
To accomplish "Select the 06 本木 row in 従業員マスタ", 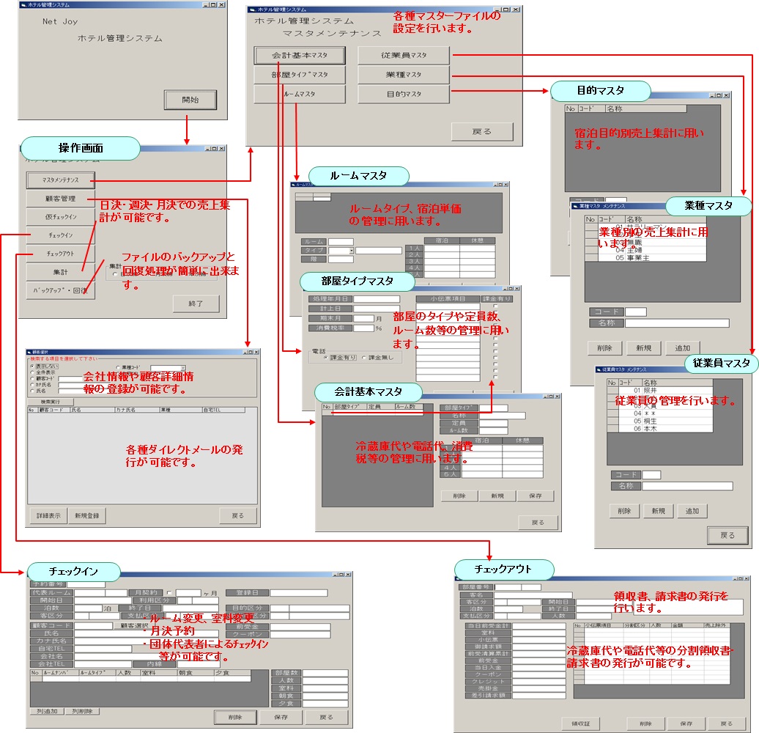I will tap(660, 429).
